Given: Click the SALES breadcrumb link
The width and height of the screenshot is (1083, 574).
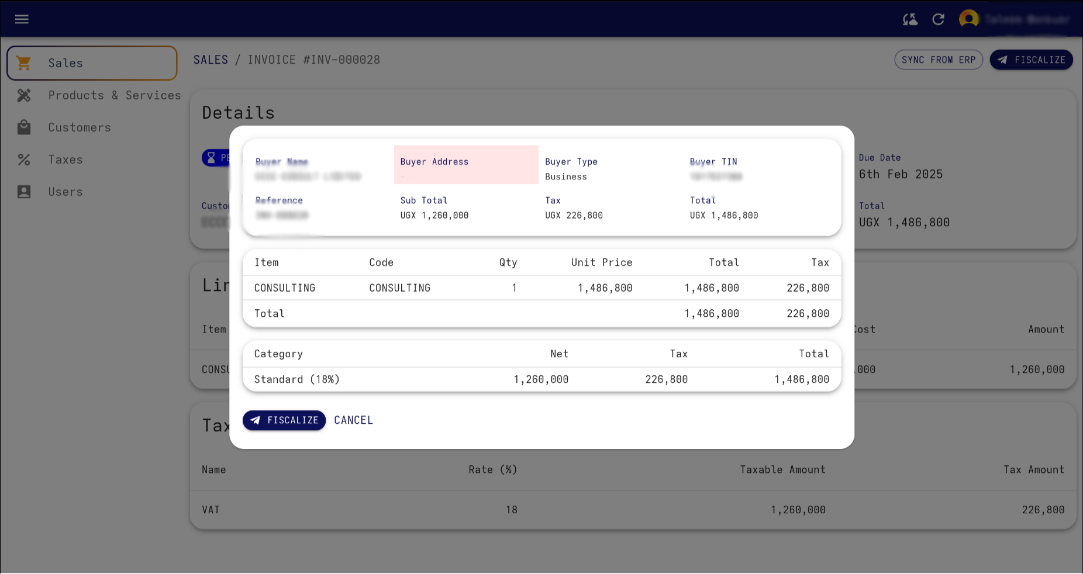Looking at the screenshot, I should (x=211, y=60).
